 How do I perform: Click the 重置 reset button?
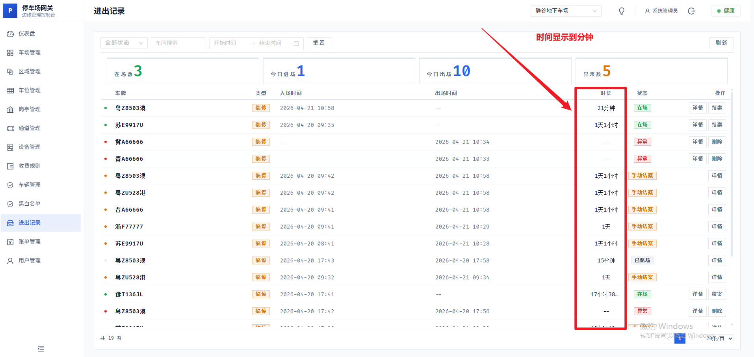(x=319, y=43)
